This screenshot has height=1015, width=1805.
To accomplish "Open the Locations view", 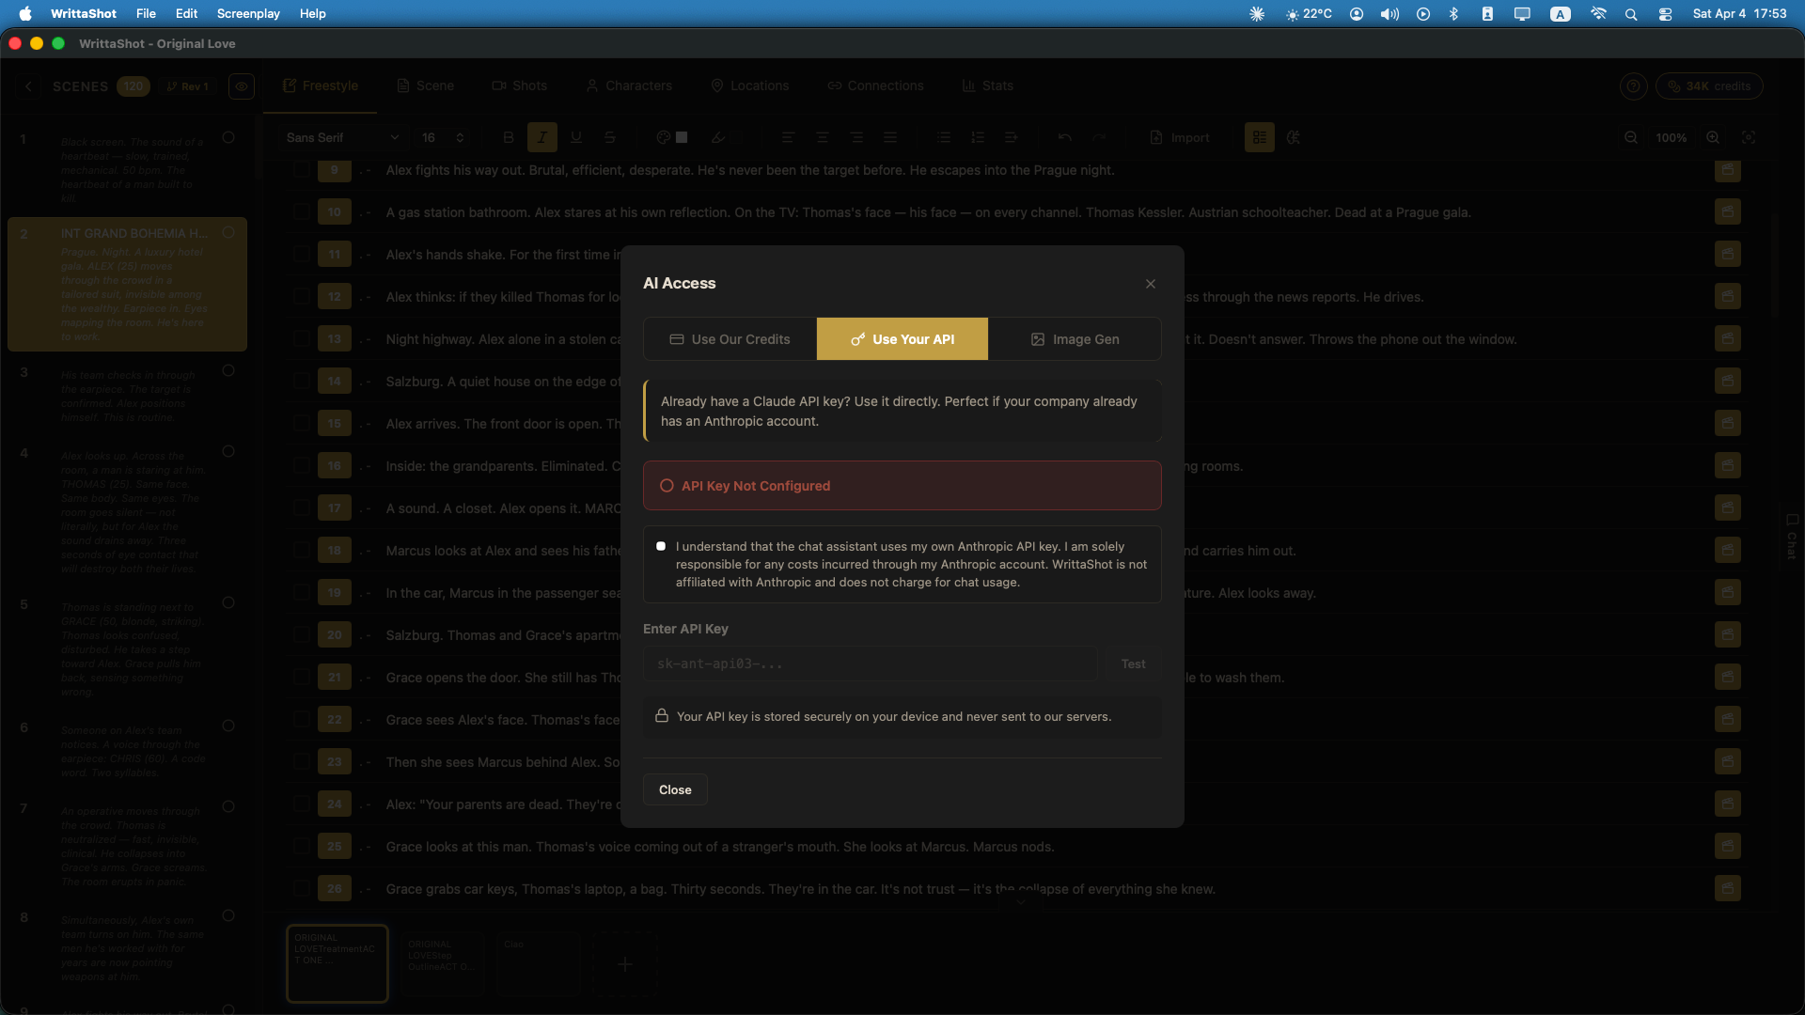I will click(749, 86).
